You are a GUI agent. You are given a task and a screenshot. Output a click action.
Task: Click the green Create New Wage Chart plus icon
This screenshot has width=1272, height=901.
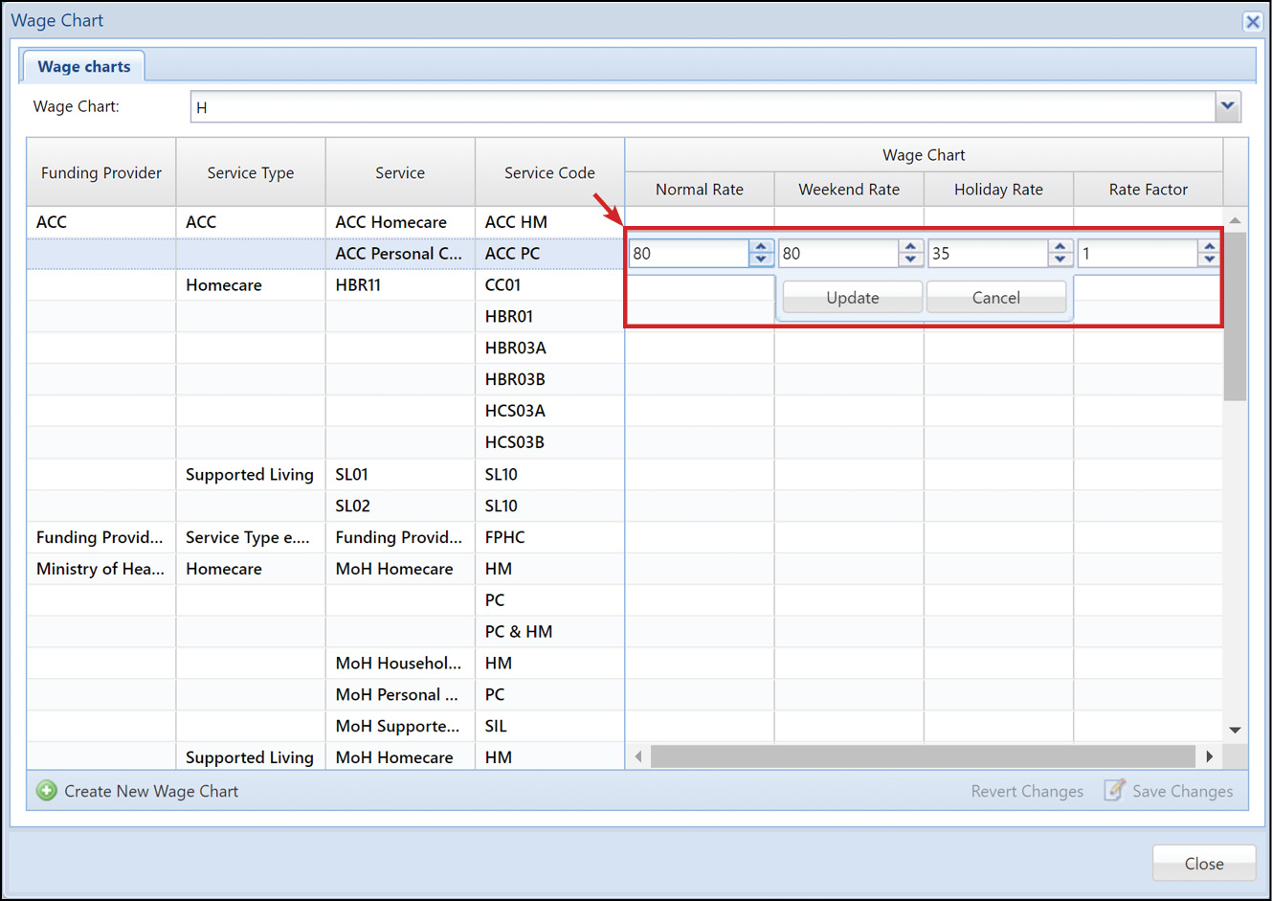(45, 791)
